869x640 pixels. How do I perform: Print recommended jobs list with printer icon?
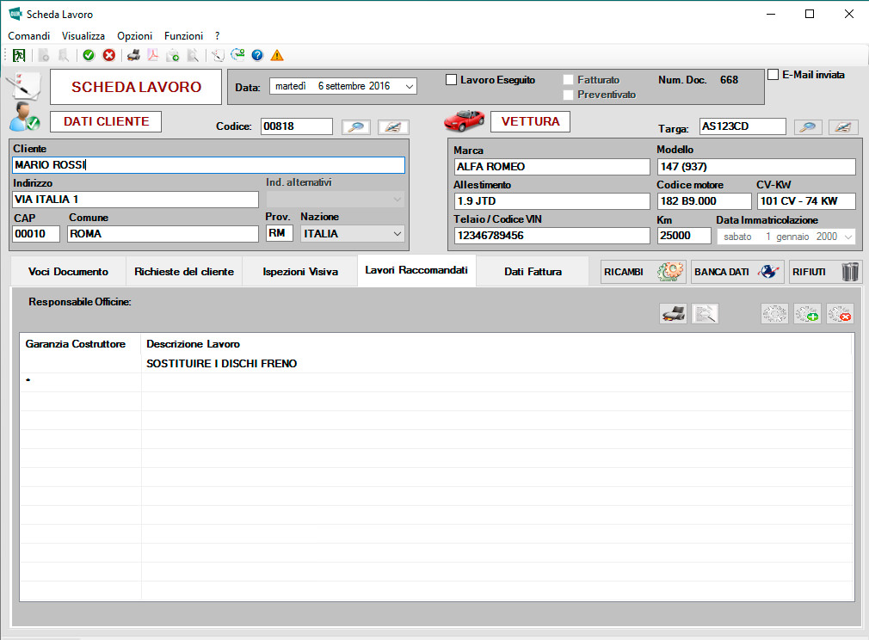[673, 314]
